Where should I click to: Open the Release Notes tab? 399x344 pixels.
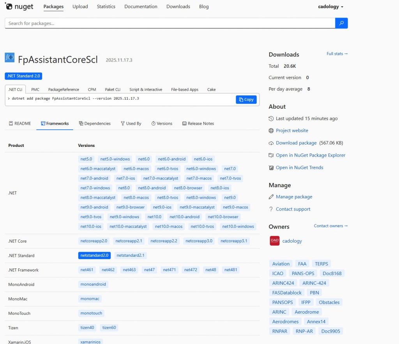pyautogui.click(x=198, y=123)
